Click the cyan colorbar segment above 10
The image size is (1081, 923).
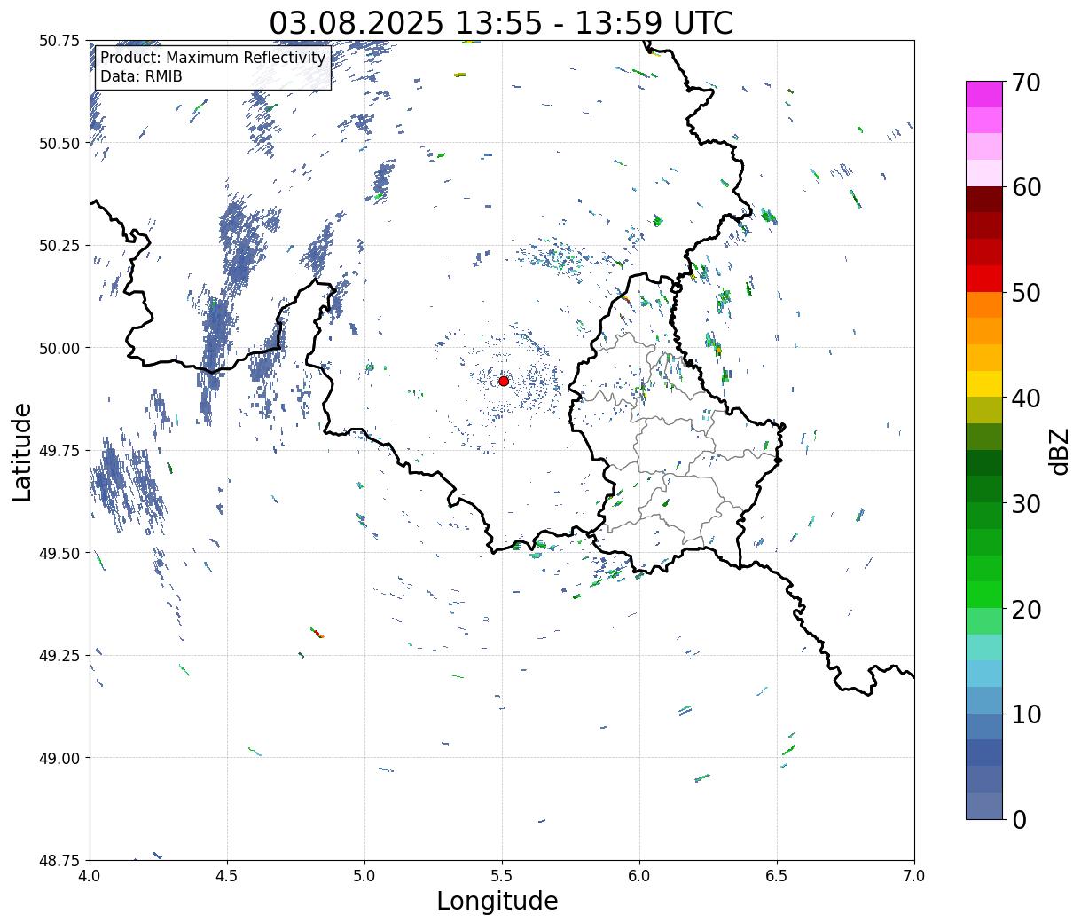point(984,674)
